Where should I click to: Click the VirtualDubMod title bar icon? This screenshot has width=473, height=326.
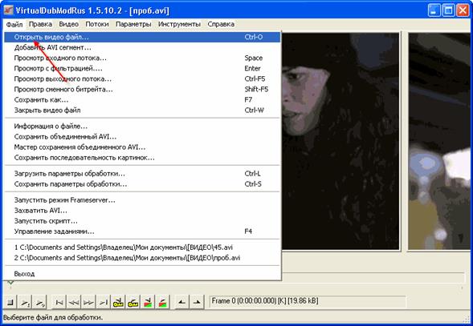(x=9, y=10)
